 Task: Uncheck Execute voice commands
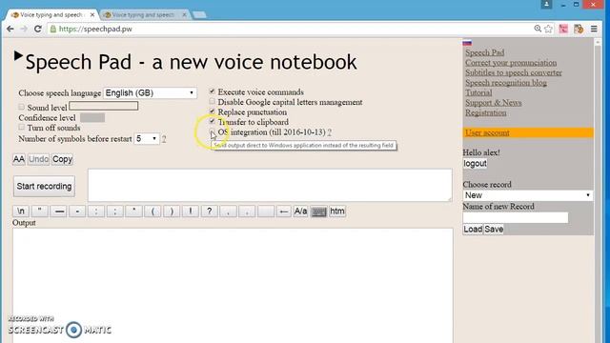pos(212,91)
